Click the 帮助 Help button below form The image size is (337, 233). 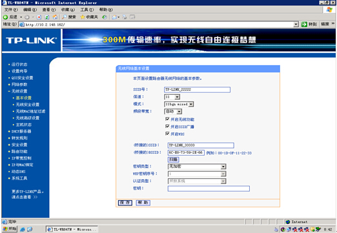(143, 203)
